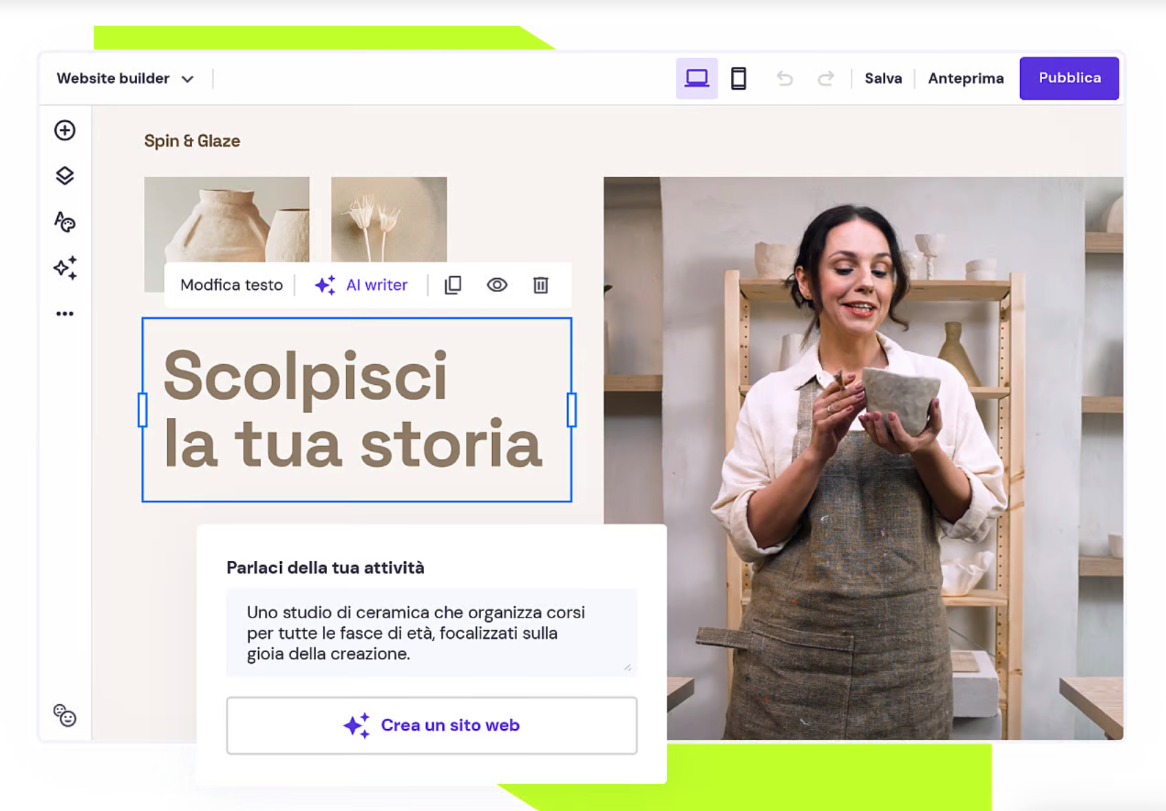Switch to desktop view

coord(697,78)
